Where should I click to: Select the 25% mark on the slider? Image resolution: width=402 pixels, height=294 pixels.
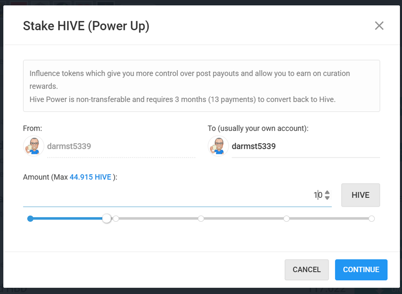(x=116, y=219)
